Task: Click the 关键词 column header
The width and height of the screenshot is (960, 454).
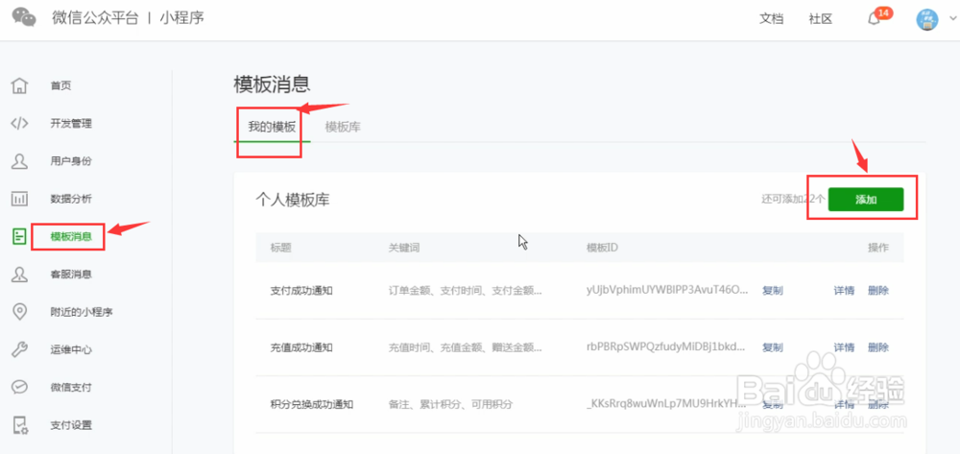Action: coord(404,248)
